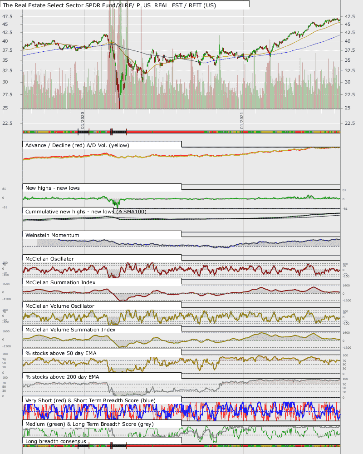Click the 47.5 price label on left axis
The image size is (363, 454).
[x=7, y=16]
